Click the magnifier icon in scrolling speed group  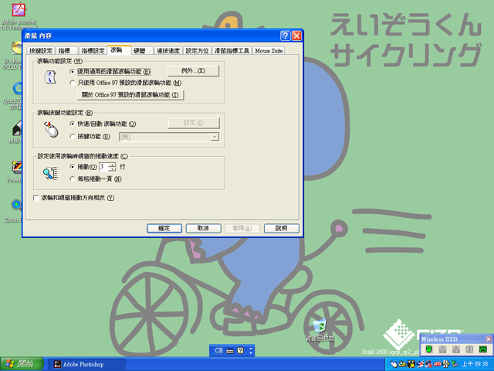[50, 173]
